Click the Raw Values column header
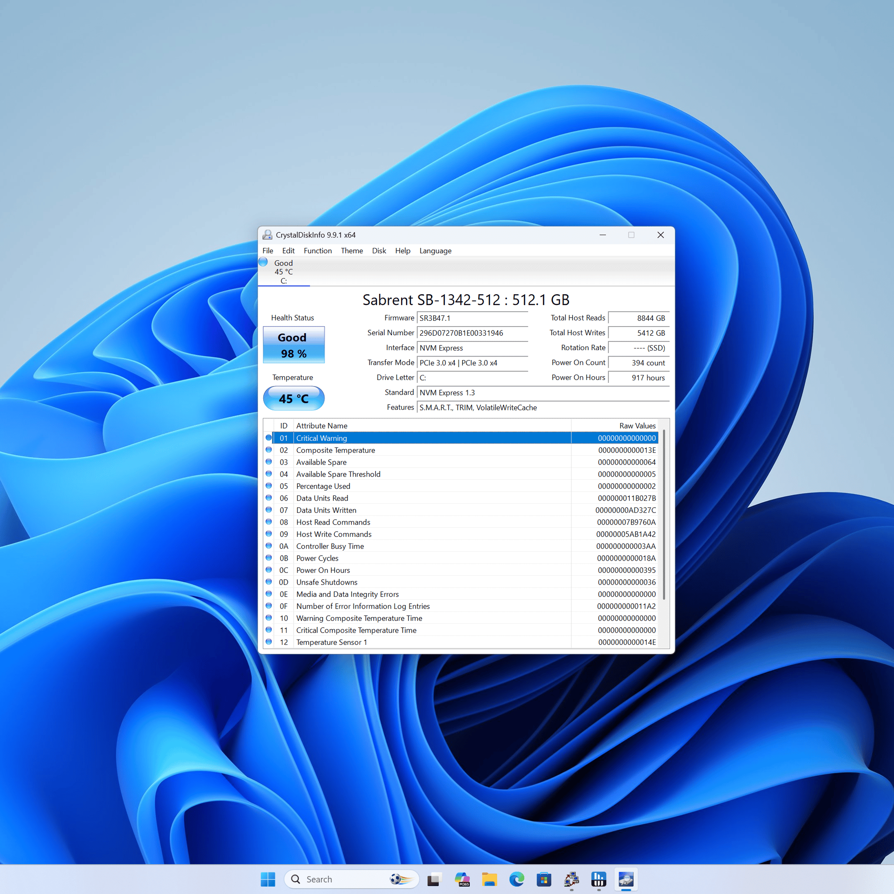894x894 pixels. point(615,426)
